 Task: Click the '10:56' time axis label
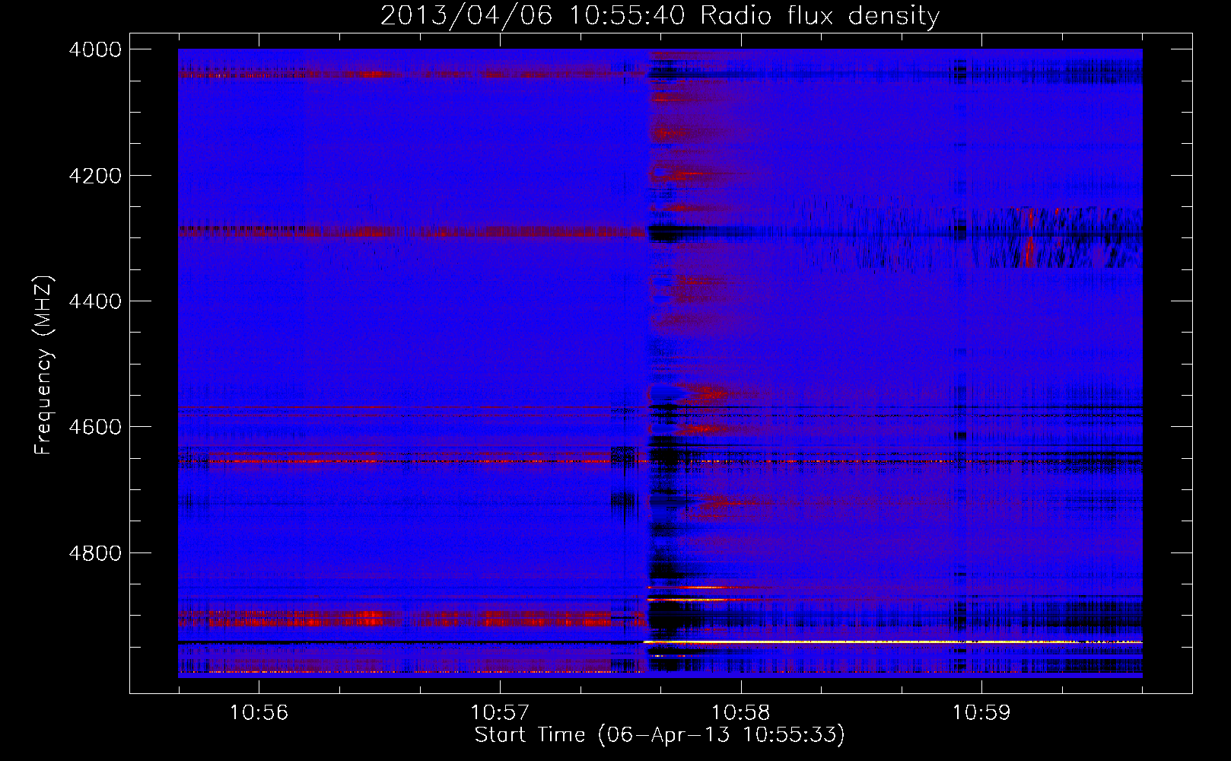259,713
